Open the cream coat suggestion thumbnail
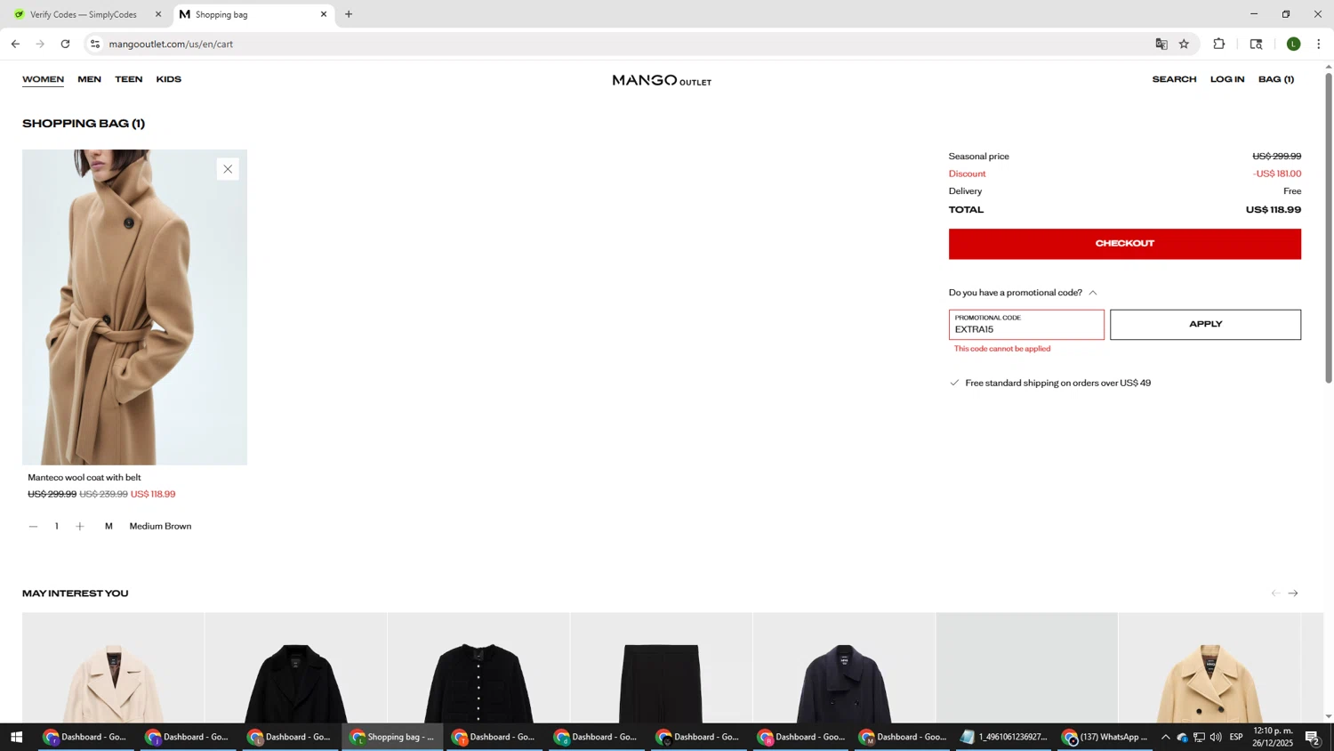 pos(113,667)
